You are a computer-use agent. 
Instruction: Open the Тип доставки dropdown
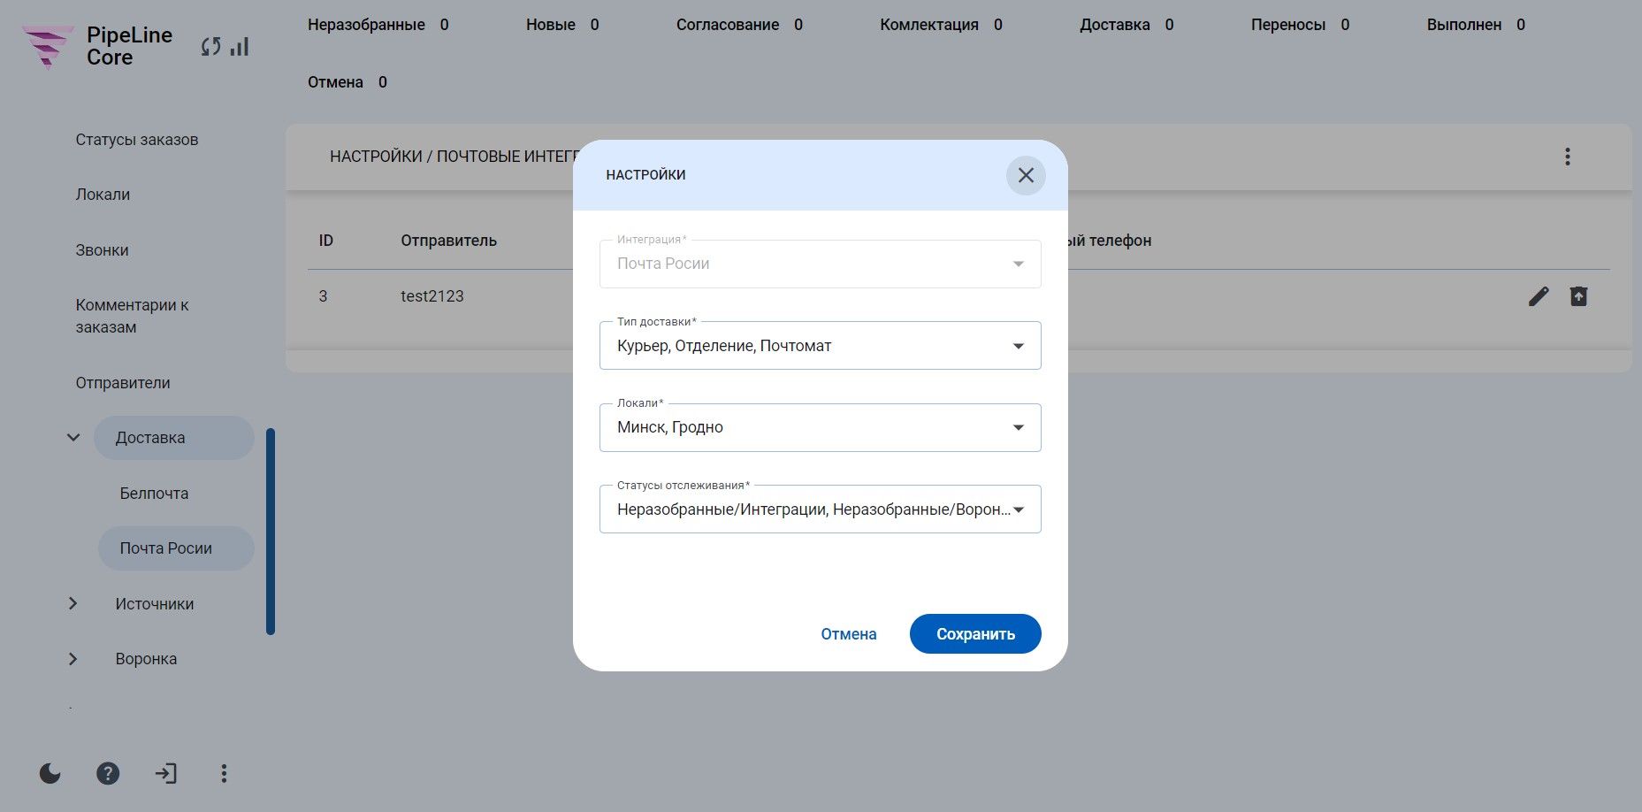click(821, 346)
